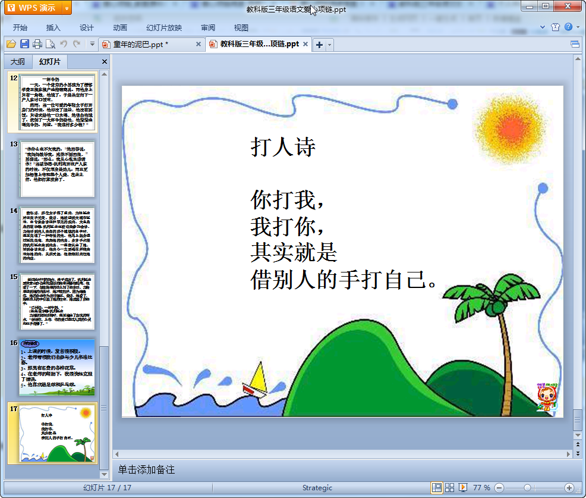Close the 童年的泥巴.ppt document tab

[199, 44]
